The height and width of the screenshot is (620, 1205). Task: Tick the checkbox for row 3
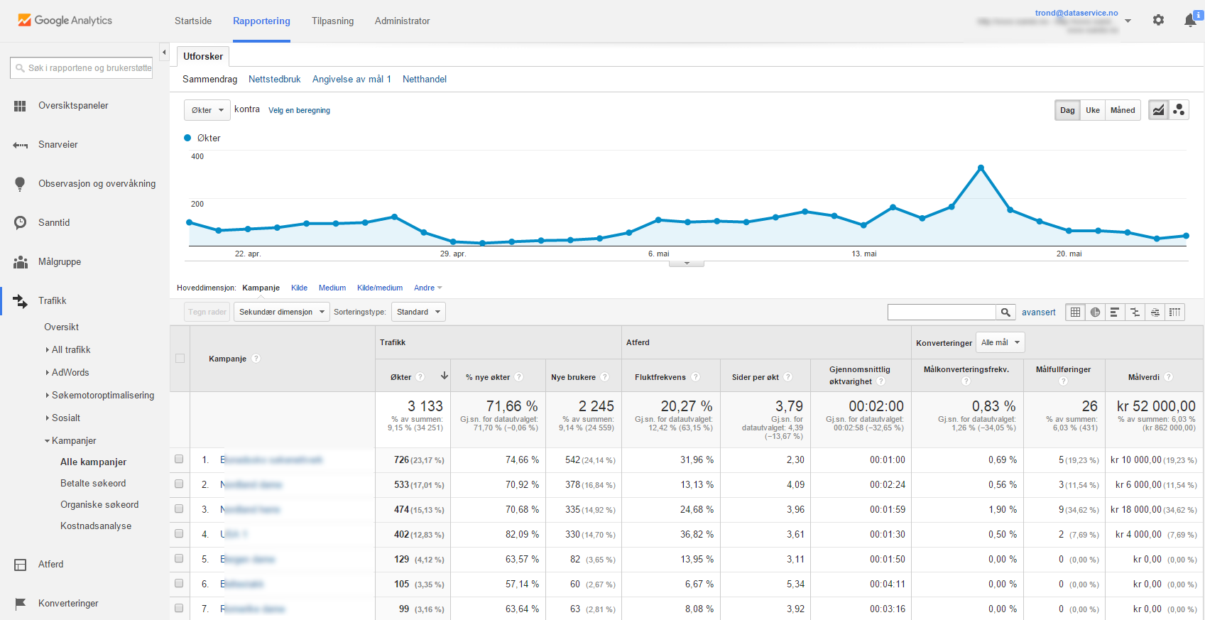(x=179, y=508)
